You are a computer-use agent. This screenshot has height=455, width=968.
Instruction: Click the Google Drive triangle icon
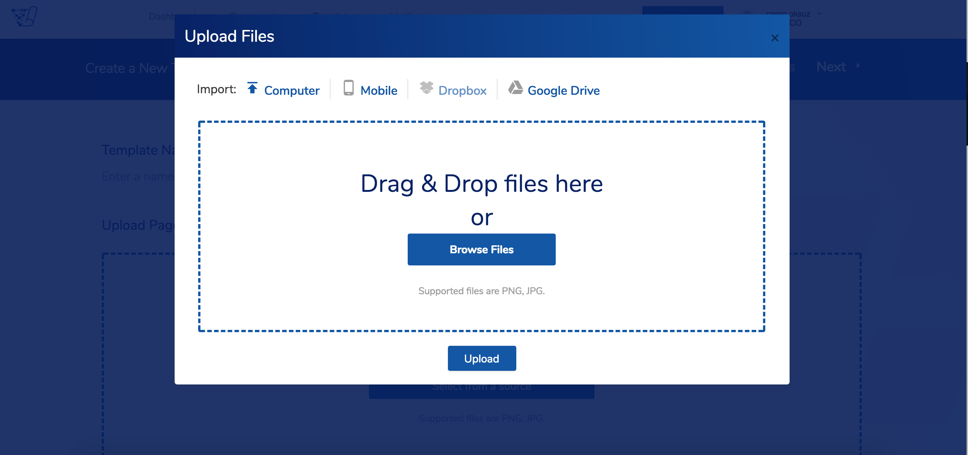[516, 88]
